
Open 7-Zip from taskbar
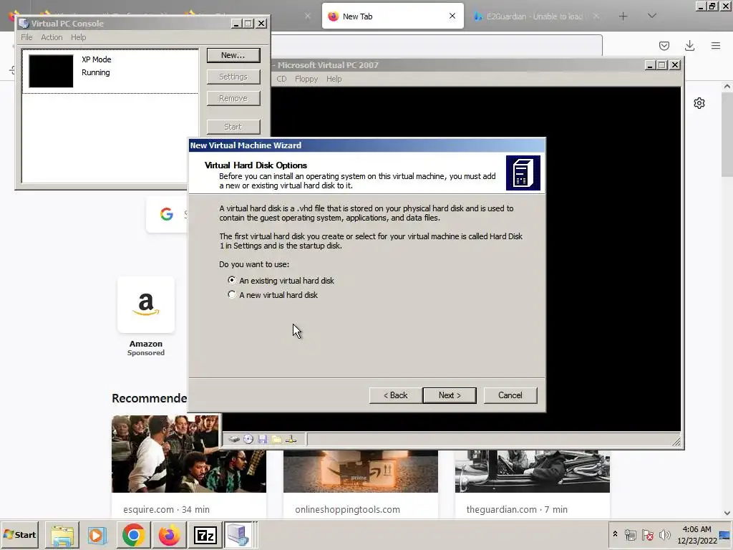click(205, 535)
